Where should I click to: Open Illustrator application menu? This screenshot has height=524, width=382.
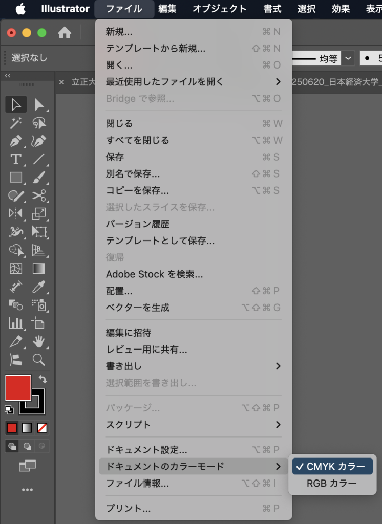(65, 9)
